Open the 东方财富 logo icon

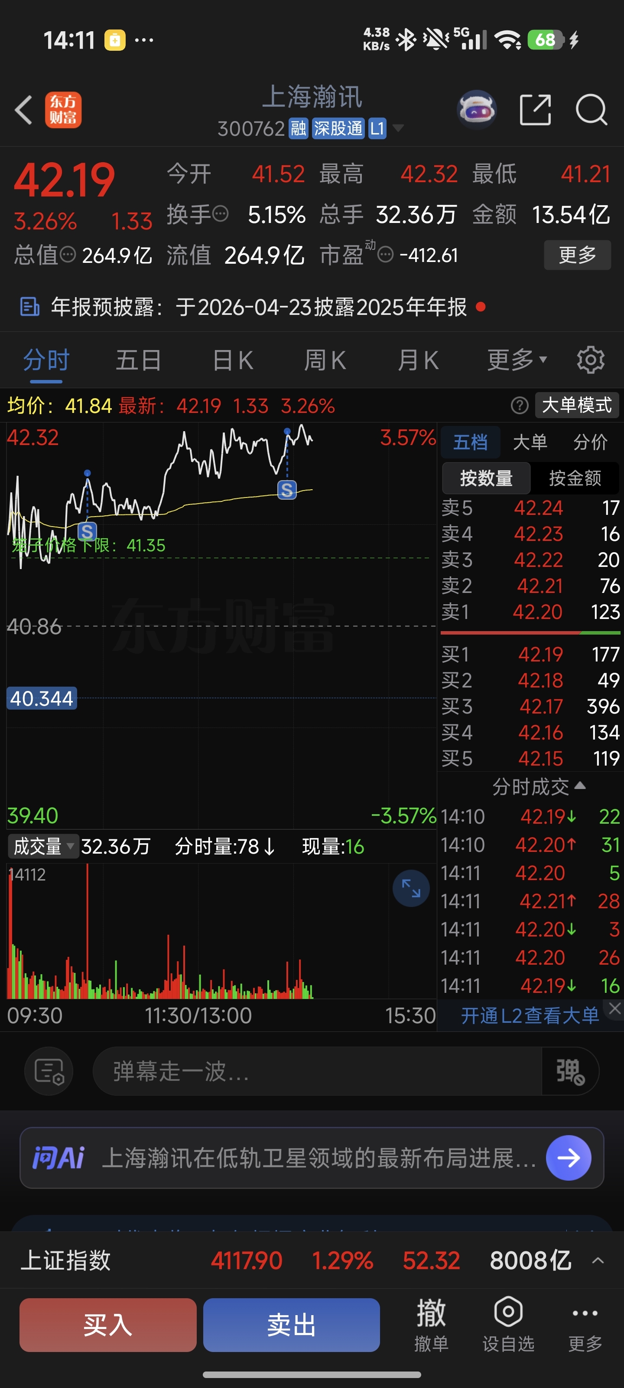(63, 109)
